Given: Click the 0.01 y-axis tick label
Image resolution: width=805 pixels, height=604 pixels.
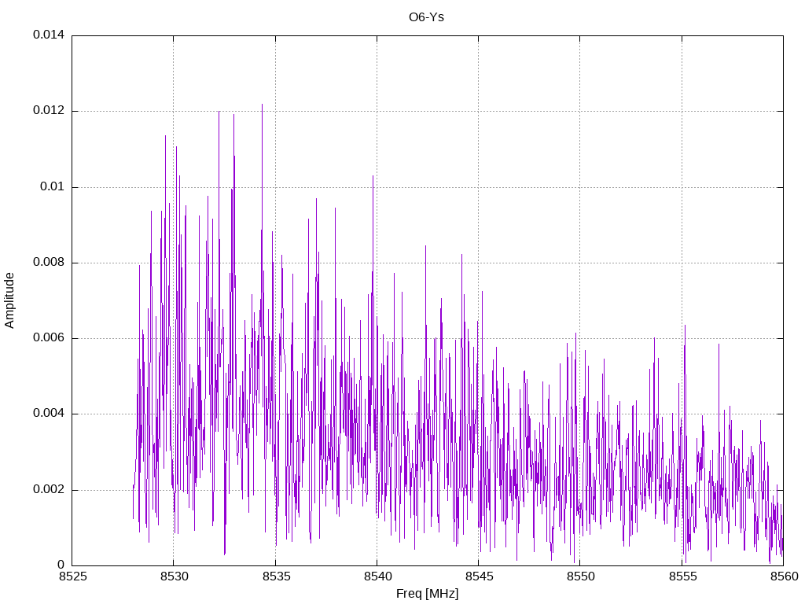Looking at the screenshot, I should 53,186.
